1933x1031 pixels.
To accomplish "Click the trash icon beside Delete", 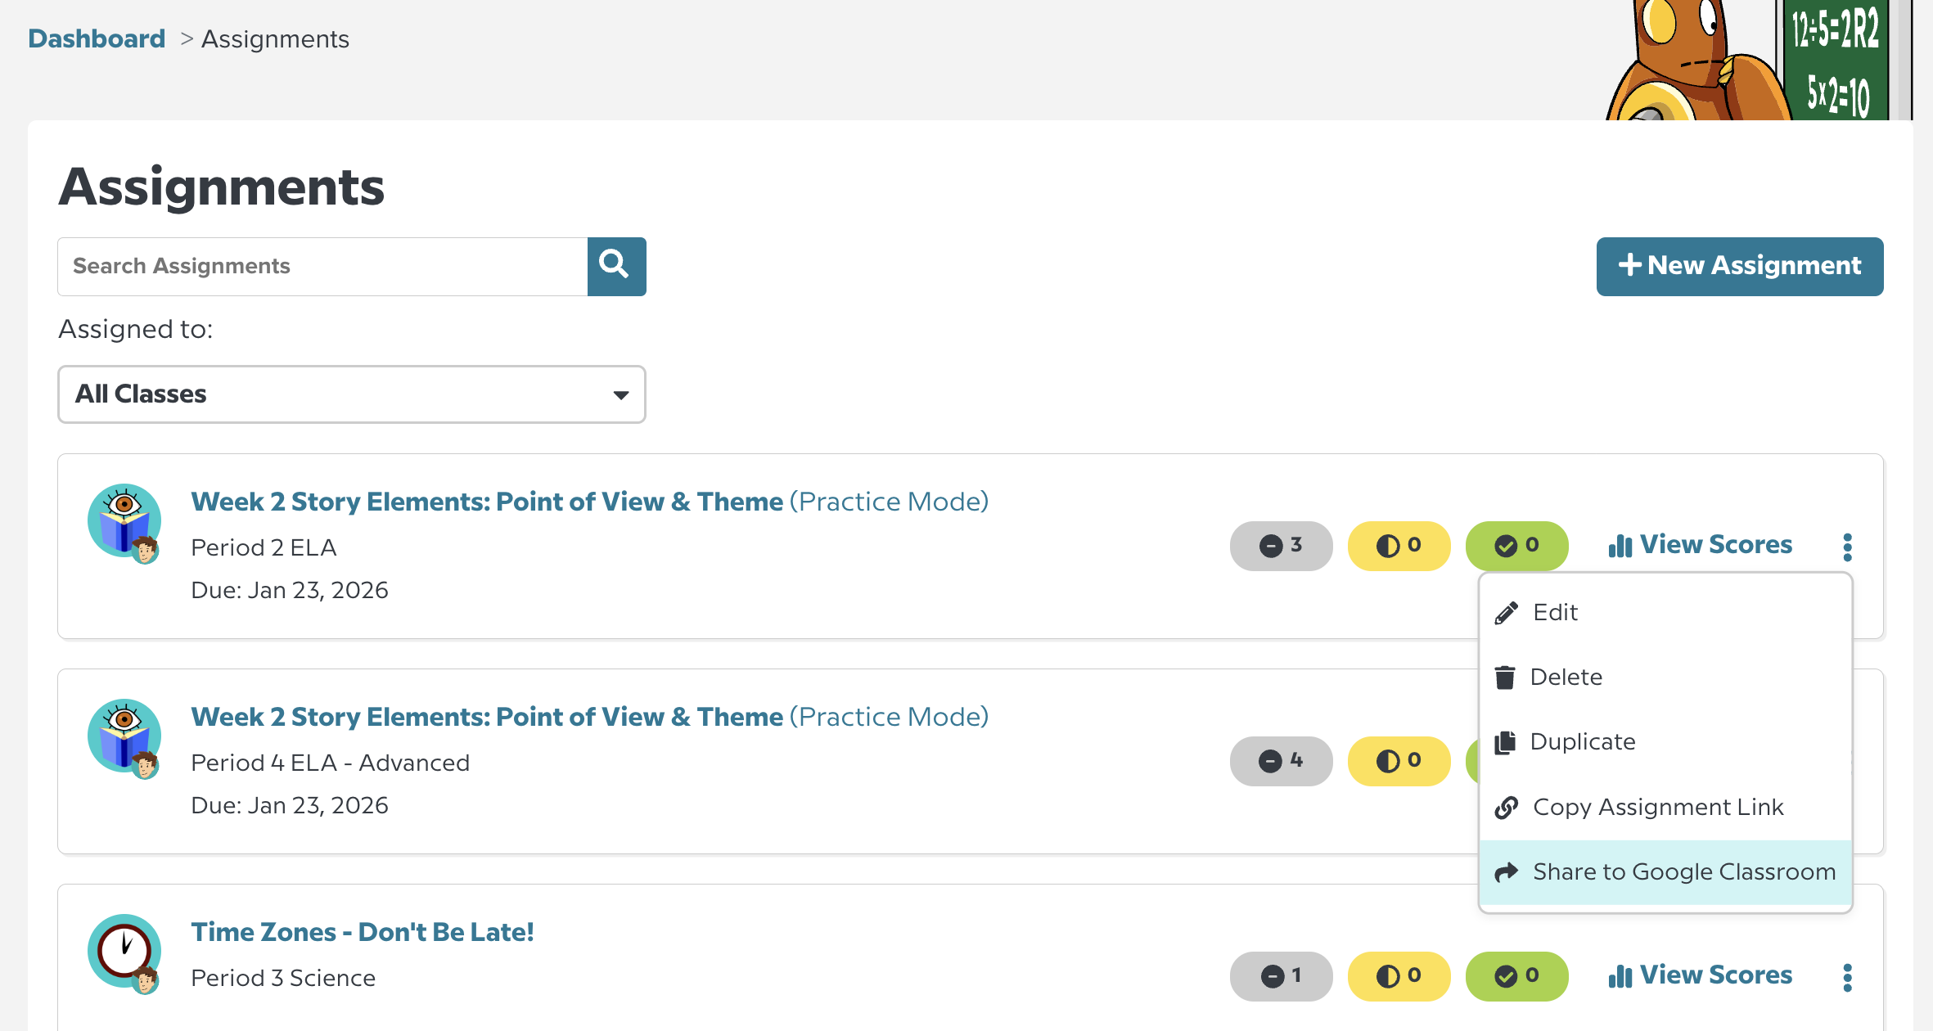I will click(x=1506, y=677).
